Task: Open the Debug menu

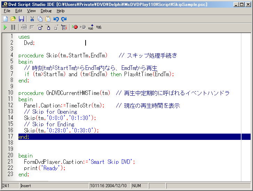Action: point(46,11)
